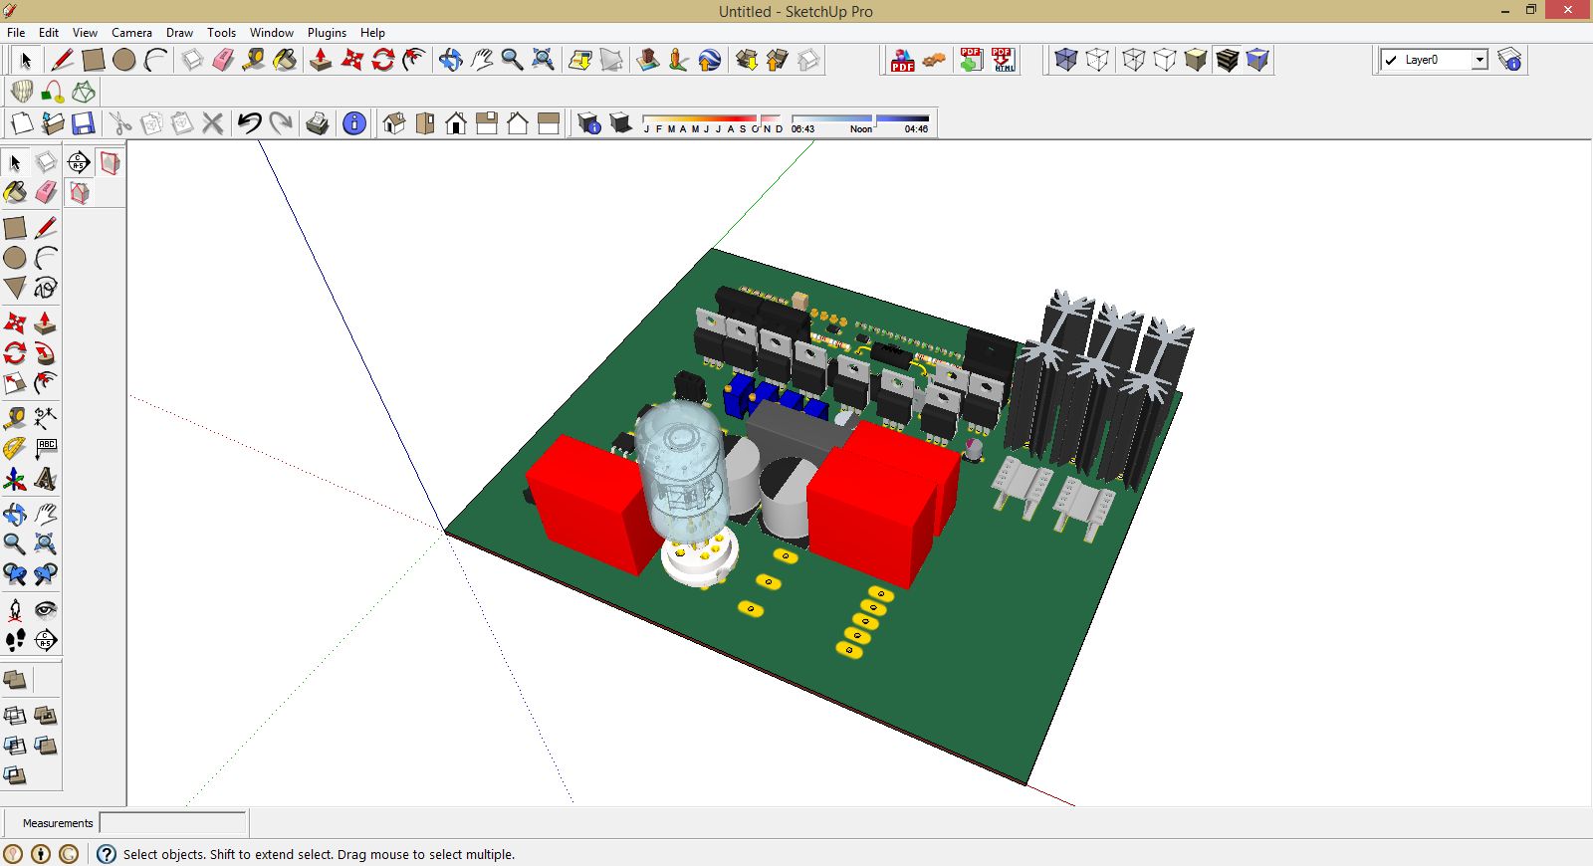The image size is (1593, 866).
Task: Open the Draw menu
Action: pos(179,33)
